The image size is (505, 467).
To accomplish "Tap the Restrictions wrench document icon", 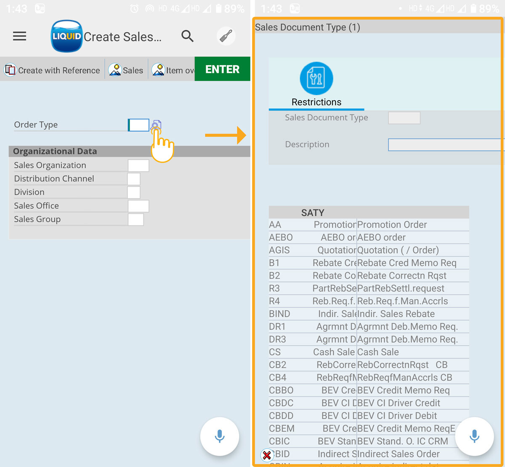I will pos(316,78).
